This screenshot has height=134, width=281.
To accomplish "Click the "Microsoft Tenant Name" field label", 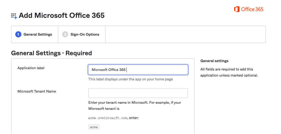I will 37,91.
